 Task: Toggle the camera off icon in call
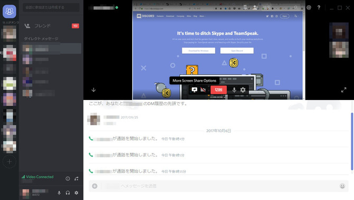pos(203,90)
